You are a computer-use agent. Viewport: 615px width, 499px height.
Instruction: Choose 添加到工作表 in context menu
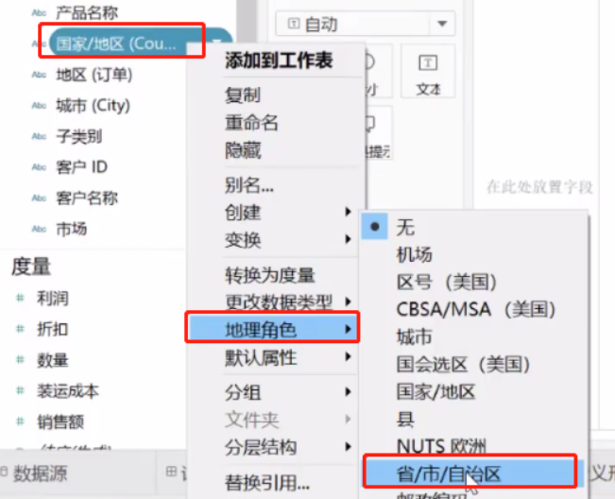tap(279, 60)
